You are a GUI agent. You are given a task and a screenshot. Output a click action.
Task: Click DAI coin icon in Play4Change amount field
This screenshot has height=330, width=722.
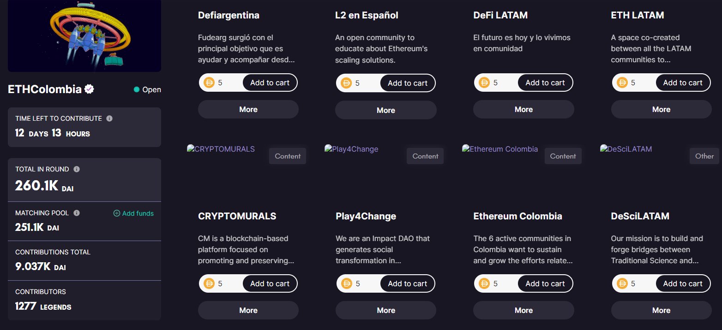[346, 284]
